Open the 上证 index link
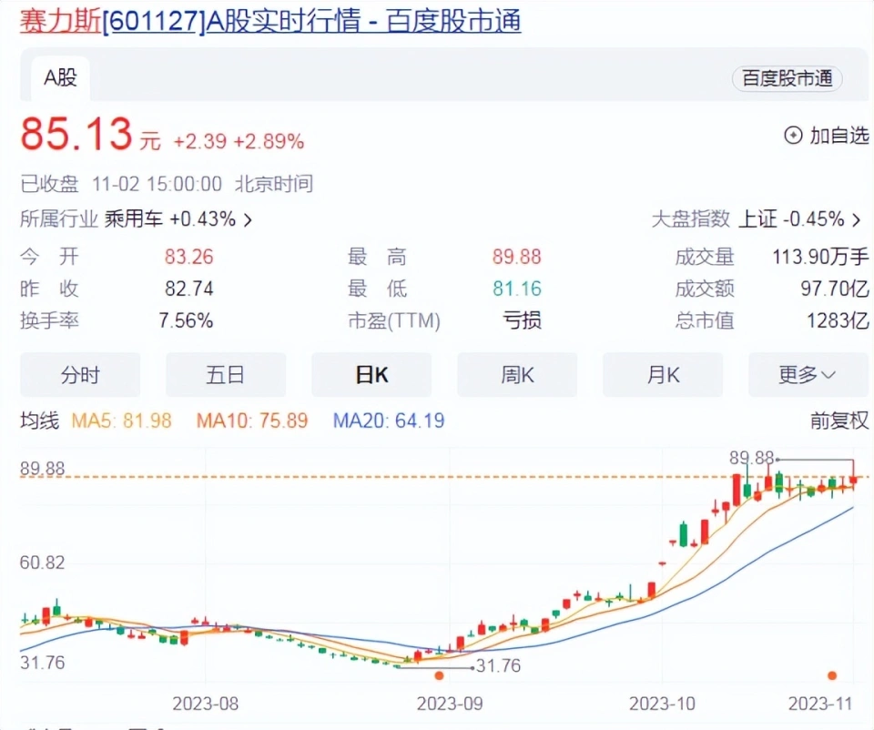The height and width of the screenshot is (730, 874). [x=757, y=219]
